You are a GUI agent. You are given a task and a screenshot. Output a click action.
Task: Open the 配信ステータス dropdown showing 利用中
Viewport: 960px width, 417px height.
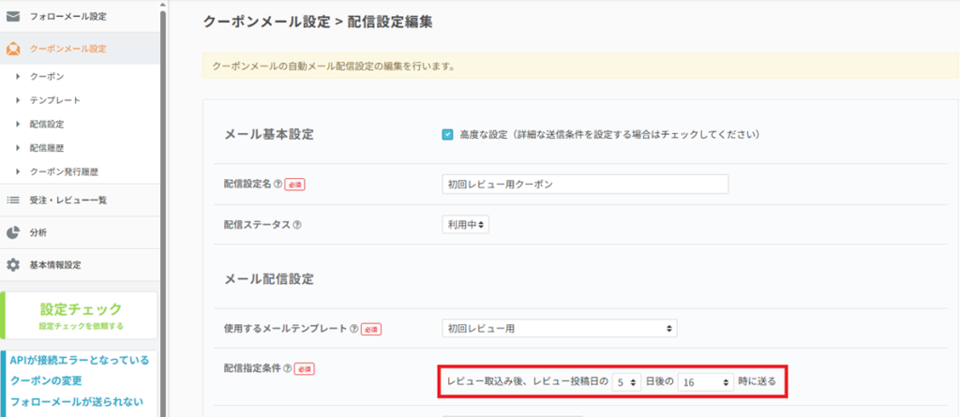point(466,225)
